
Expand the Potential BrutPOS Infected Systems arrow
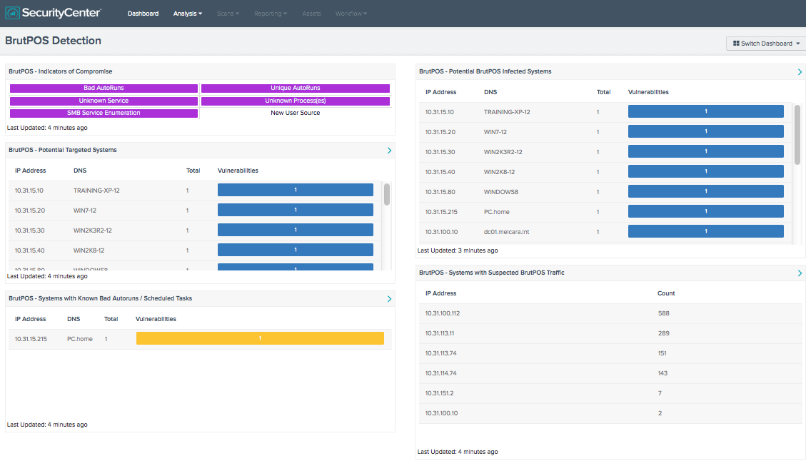click(800, 72)
